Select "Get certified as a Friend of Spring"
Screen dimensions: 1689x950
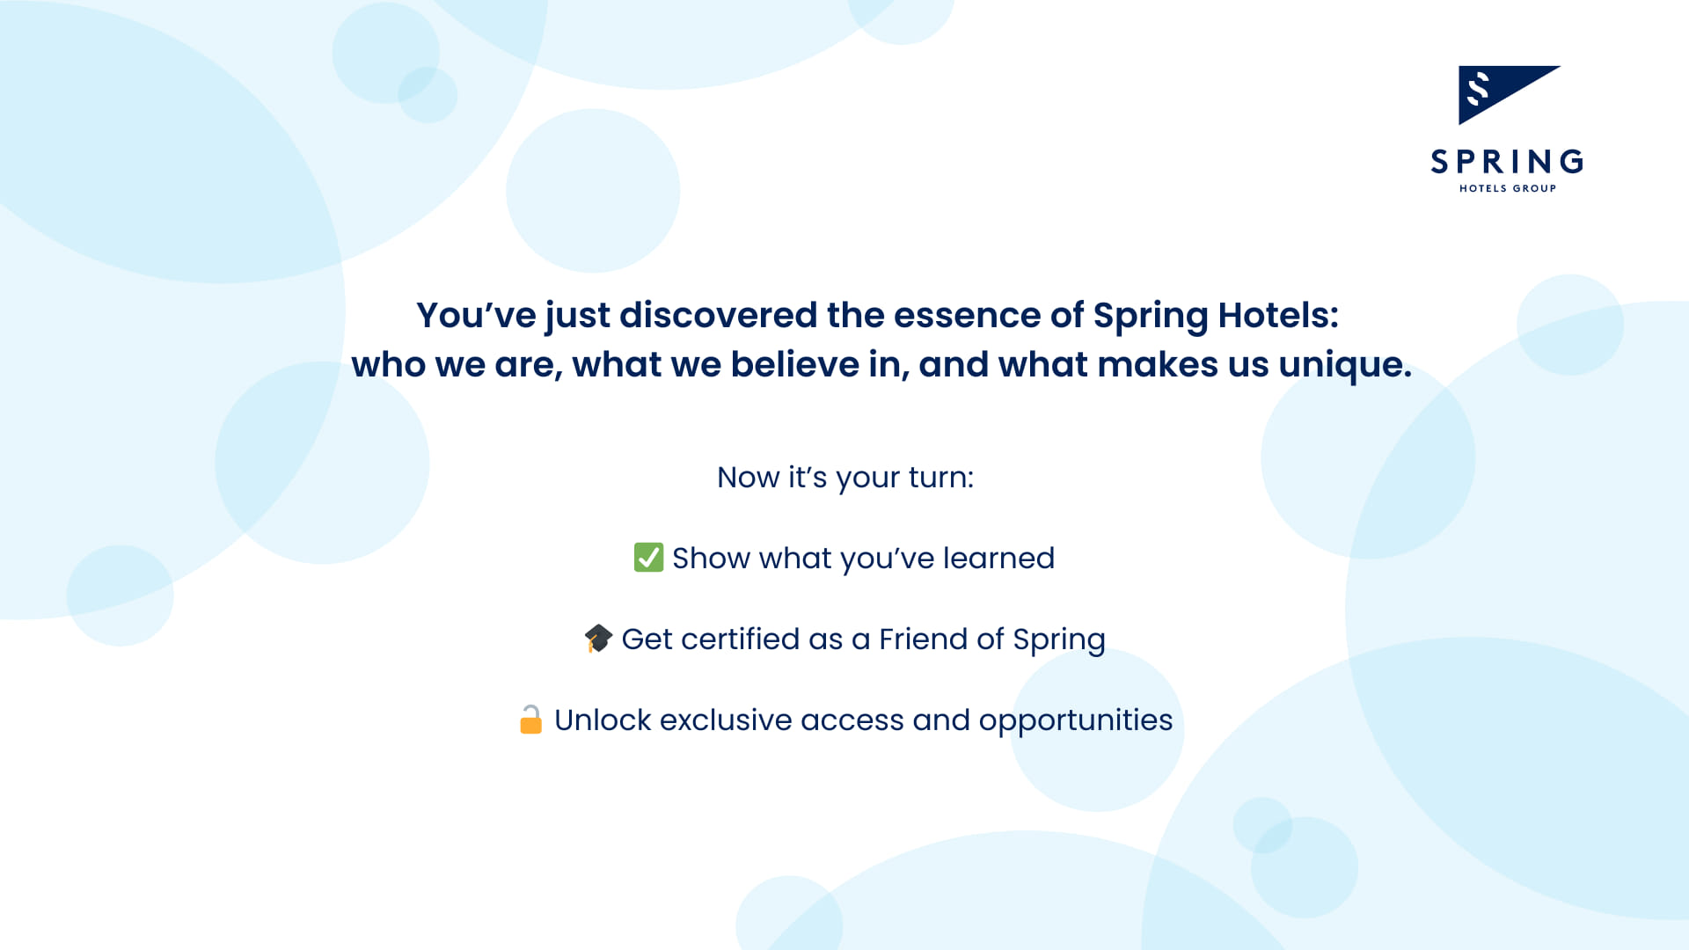click(x=862, y=639)
